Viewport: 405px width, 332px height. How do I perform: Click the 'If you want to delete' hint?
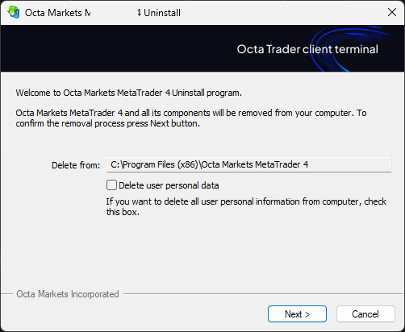[x=246, y=206]
